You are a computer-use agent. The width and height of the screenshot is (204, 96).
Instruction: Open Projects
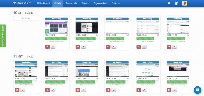pyautogui.click(x=115, y=3)
